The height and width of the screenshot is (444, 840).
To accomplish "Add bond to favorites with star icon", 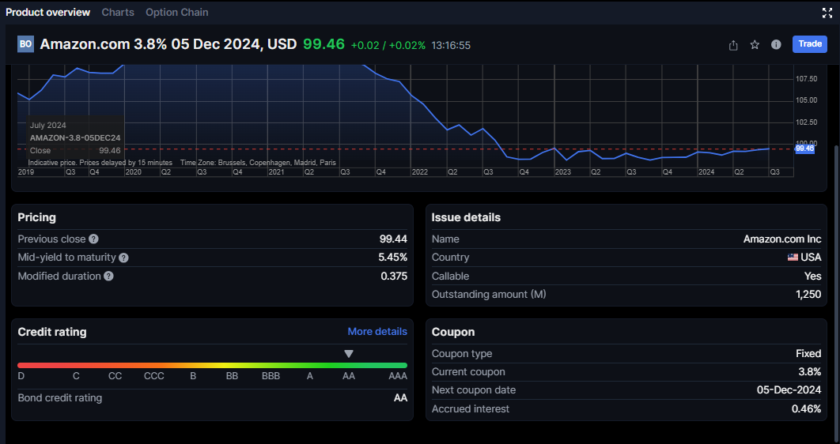I will coord(755,45).
